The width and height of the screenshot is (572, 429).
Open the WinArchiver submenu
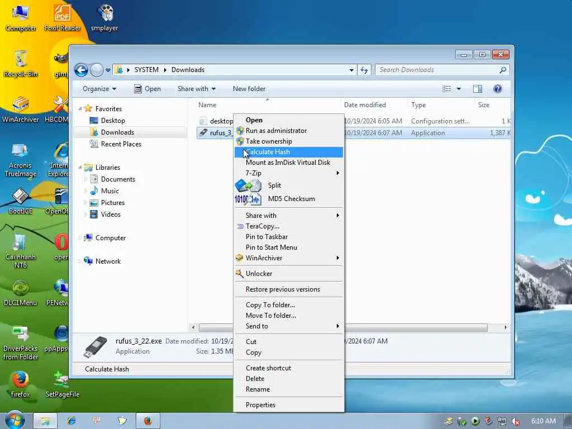[x=289, y=258]
